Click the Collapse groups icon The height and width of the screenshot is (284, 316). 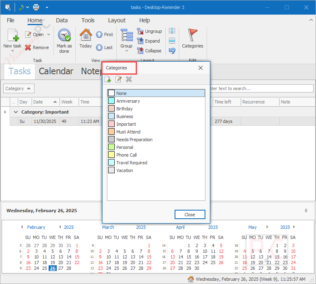coord(140,51)
